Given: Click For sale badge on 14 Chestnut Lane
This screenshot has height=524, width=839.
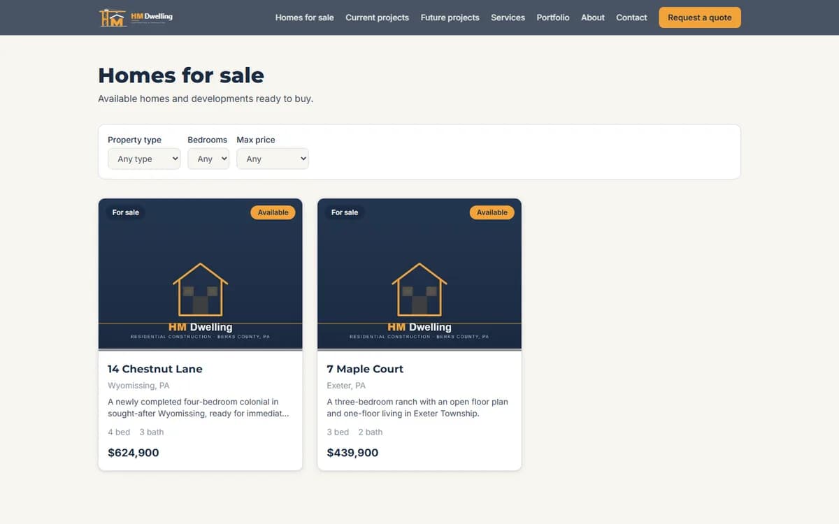Looking at the screenshot, I should point(126,212).
